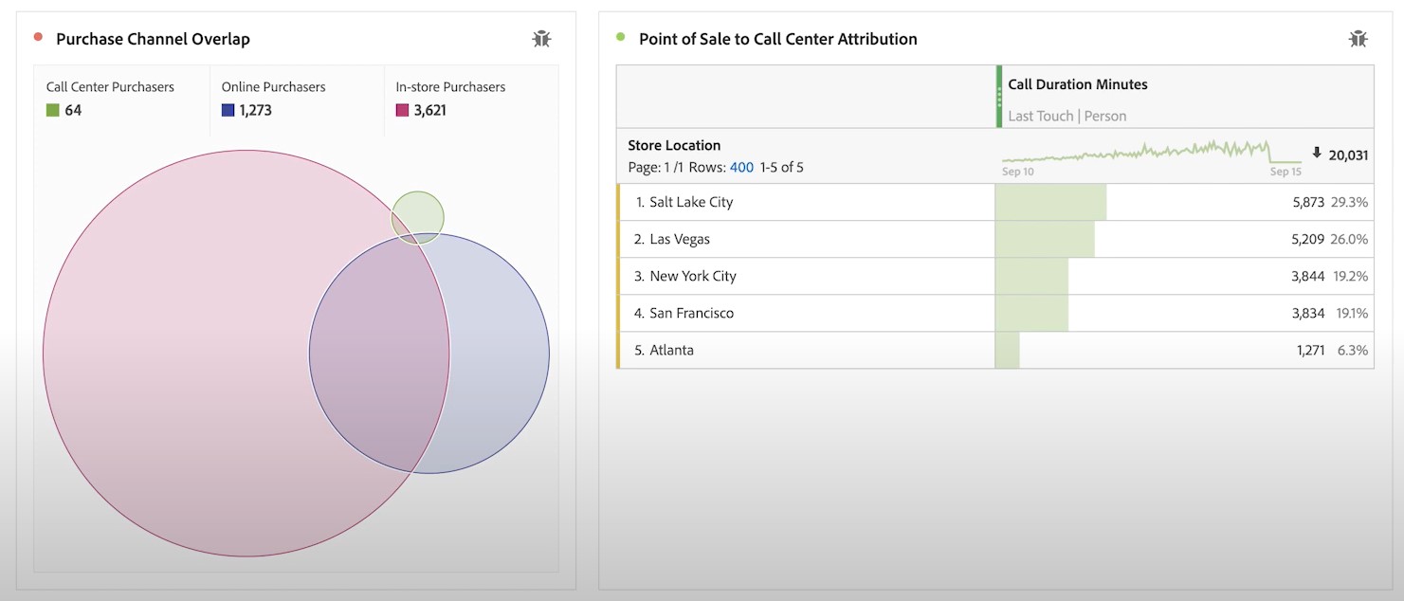
Task: Choose the San Francisco row
Action: [691, 313]
